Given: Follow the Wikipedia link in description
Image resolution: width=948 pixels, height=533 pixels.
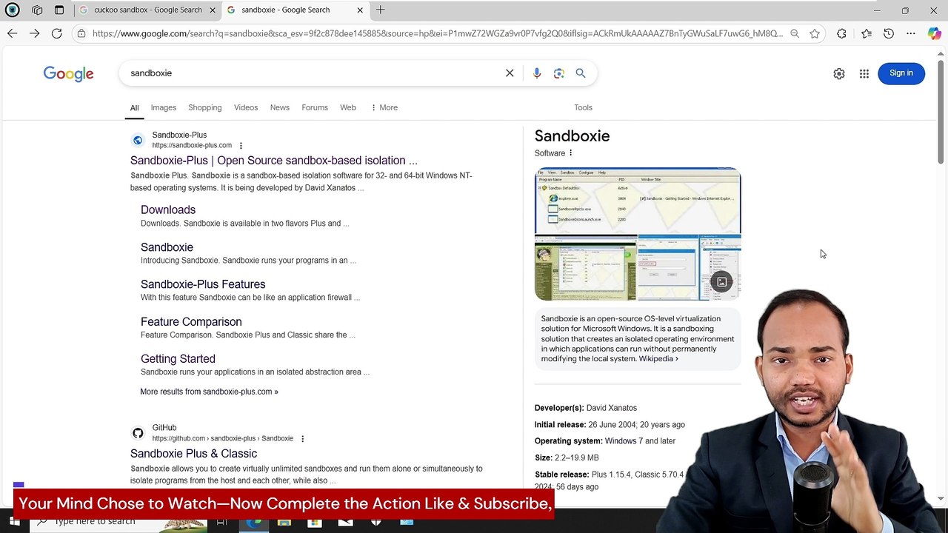Looking at the screenshot, I should pyautogui.click(x=658, y=359).
